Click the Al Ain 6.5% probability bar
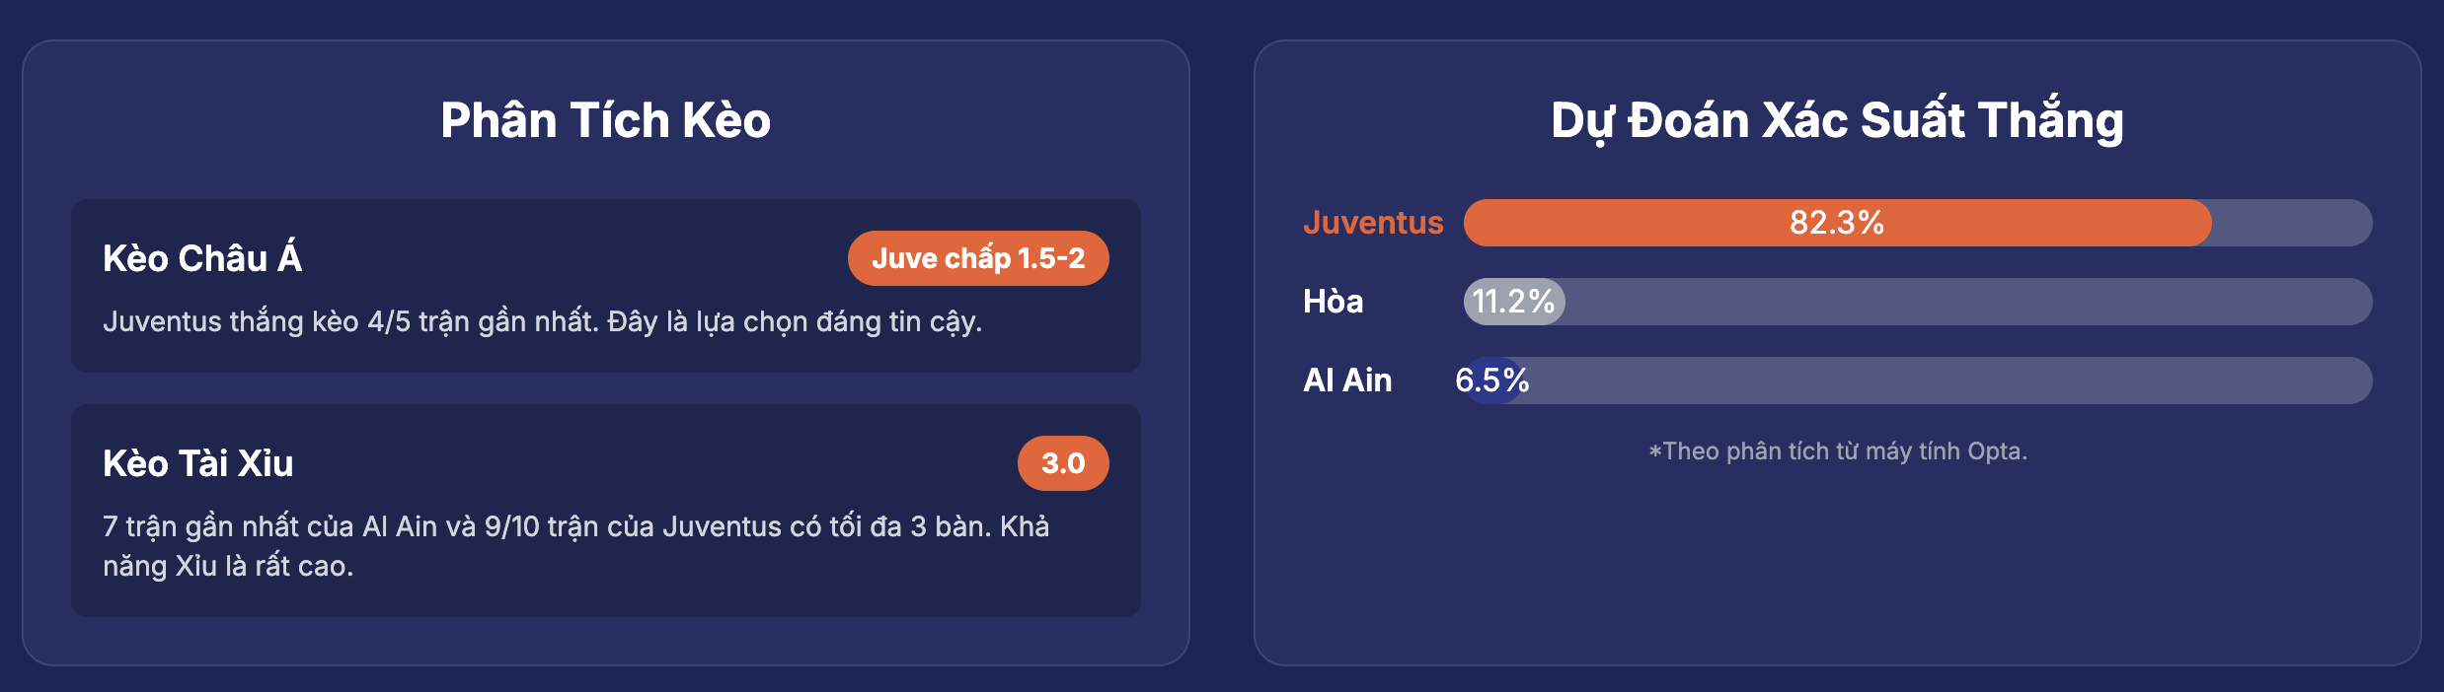This screenshot has width=2444, height=692. [x=1918, y=381]
